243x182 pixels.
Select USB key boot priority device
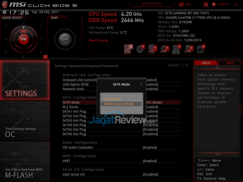(x=176, y=50)
